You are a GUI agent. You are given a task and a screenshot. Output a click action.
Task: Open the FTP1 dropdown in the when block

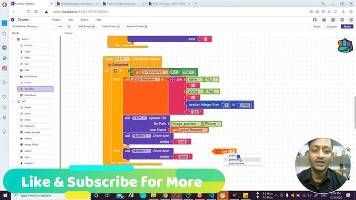122,59
